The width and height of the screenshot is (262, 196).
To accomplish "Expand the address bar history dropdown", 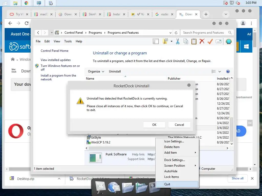I will 170,33.
